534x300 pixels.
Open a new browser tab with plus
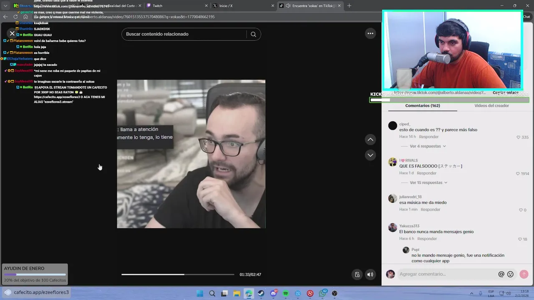tap(349, 6)
